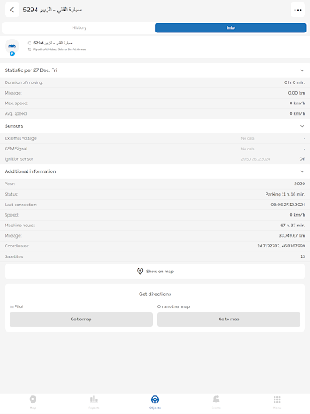This screenshot has width=310, height=414.
Task: Select the 33,749.67 km mileage value
Action: (292, 235)
